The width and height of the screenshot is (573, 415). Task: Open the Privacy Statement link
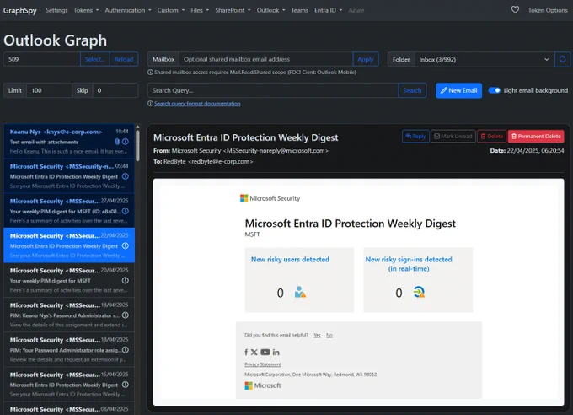(263, 364)
